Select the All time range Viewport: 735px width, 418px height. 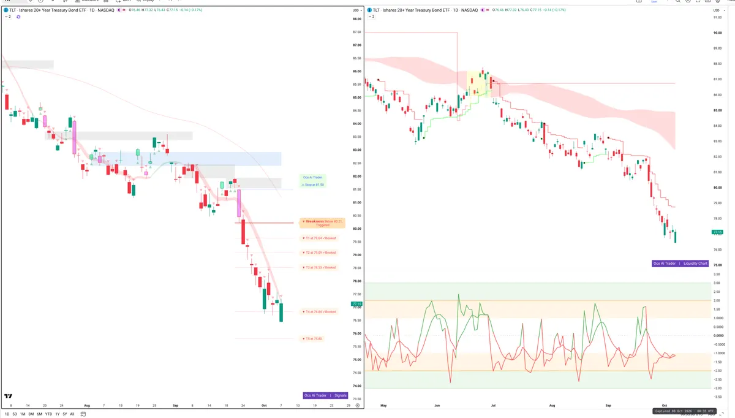[72, 414]
